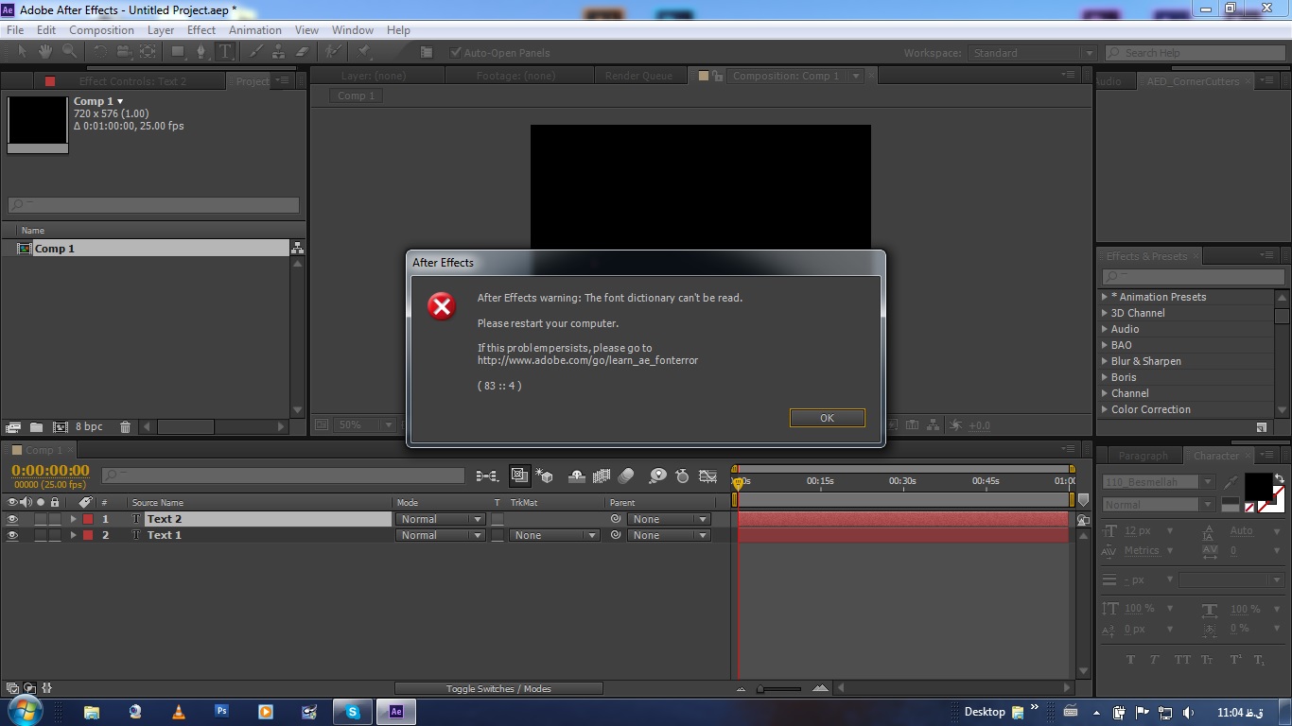Click the timeline zoom slider
The width and height of the screenshot is (1292, 726).
[x=780, y=688]
